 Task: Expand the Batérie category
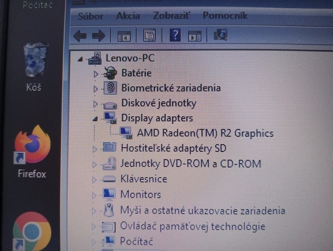click(x=95, y=73)
